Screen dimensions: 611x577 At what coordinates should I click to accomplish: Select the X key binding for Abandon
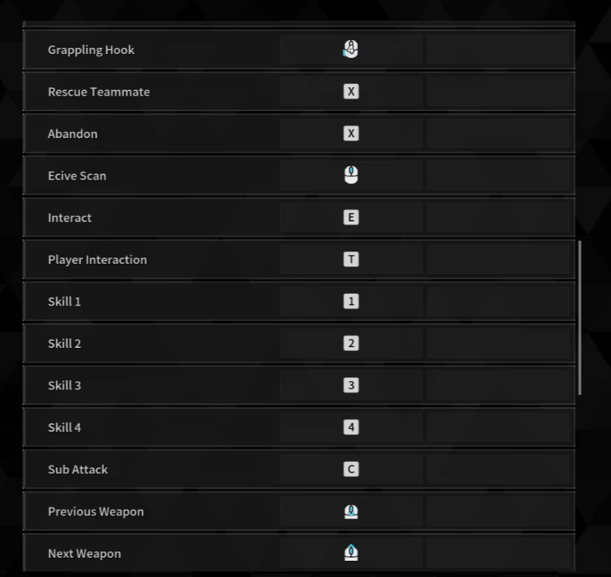[x=351, y=133]
